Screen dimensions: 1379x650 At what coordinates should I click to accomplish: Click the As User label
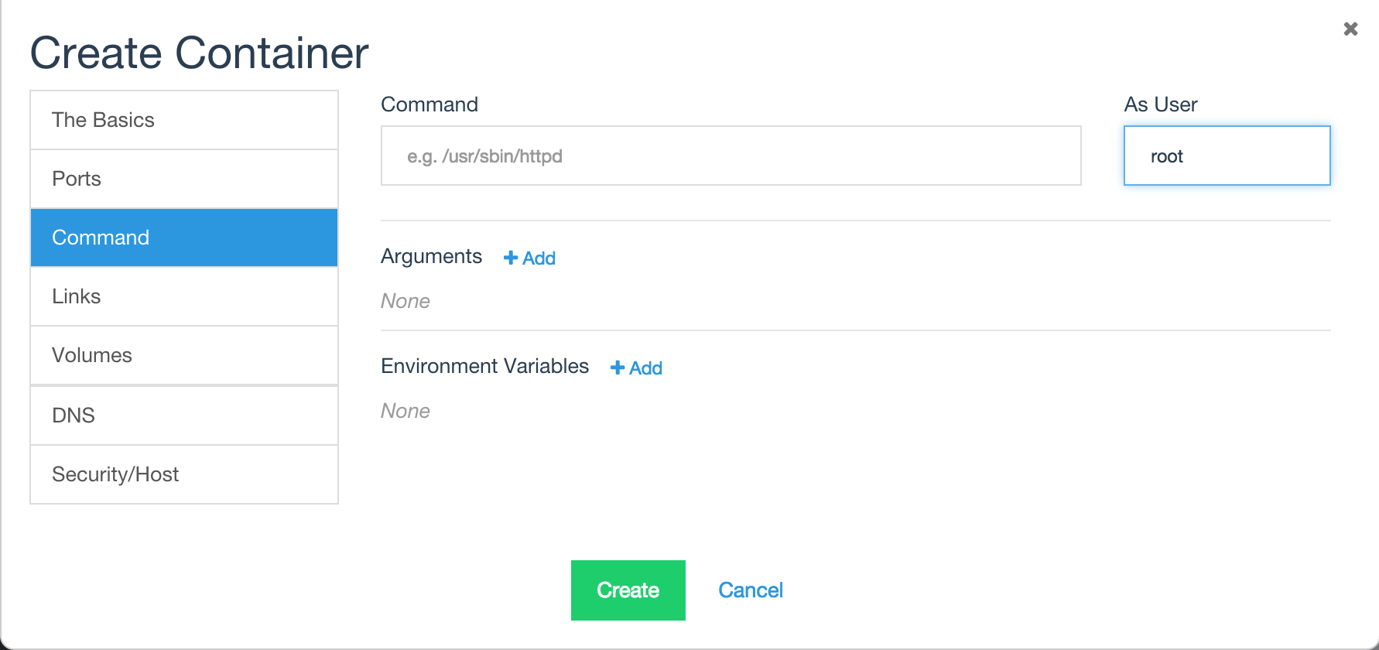[x=1161, y=104]
